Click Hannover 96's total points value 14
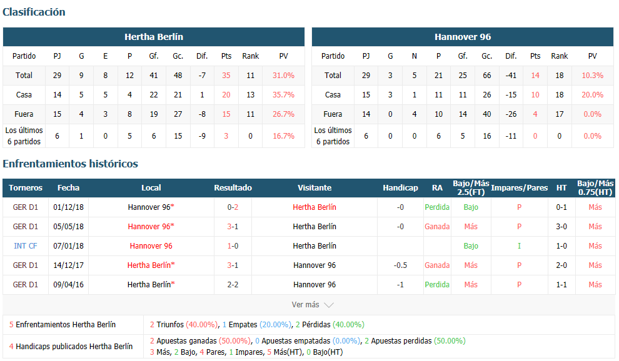This screenshot has height=361, width=619. pos(535,76)
